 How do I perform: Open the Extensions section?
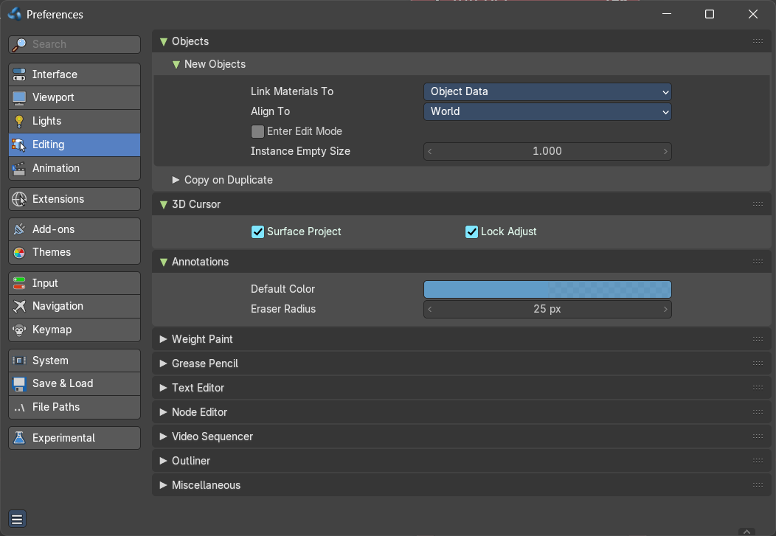pyautogui.click(x=75, y=199)
